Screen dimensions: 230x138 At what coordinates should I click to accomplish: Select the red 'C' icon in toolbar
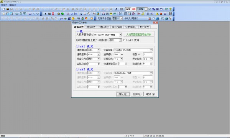coord(53,14)
